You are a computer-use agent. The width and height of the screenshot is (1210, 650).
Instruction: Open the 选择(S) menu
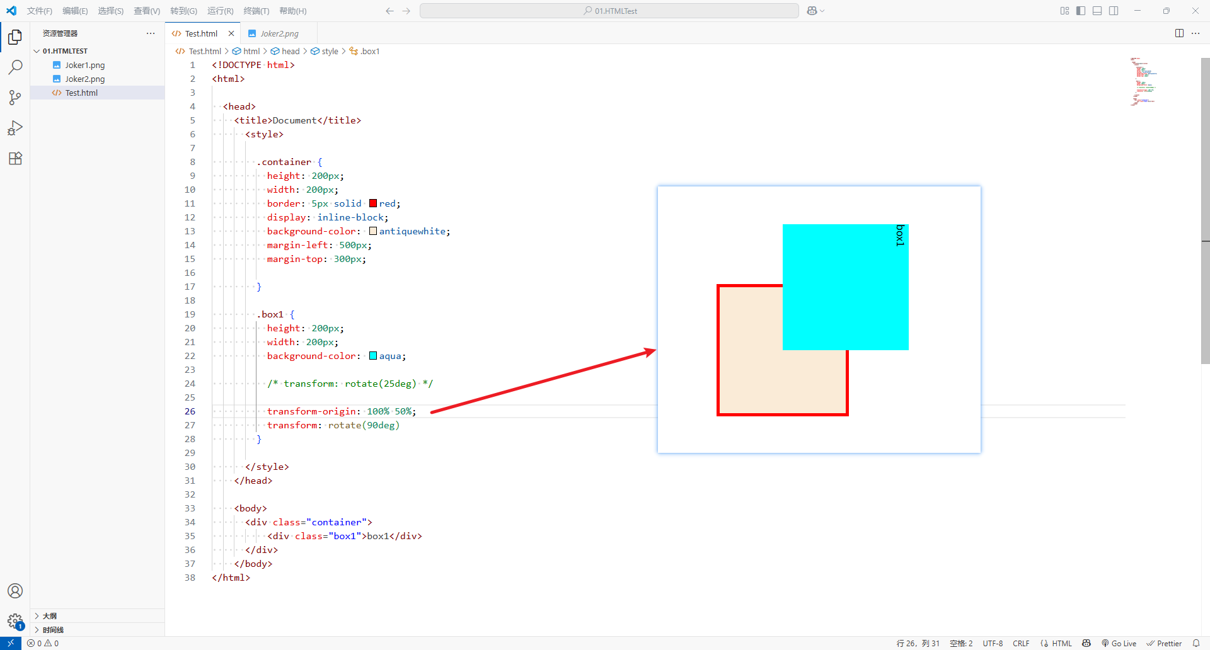110,11
